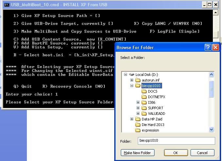Click the DOTNETFX folder icon
222x161 pixels.
[x=144, y=97]
